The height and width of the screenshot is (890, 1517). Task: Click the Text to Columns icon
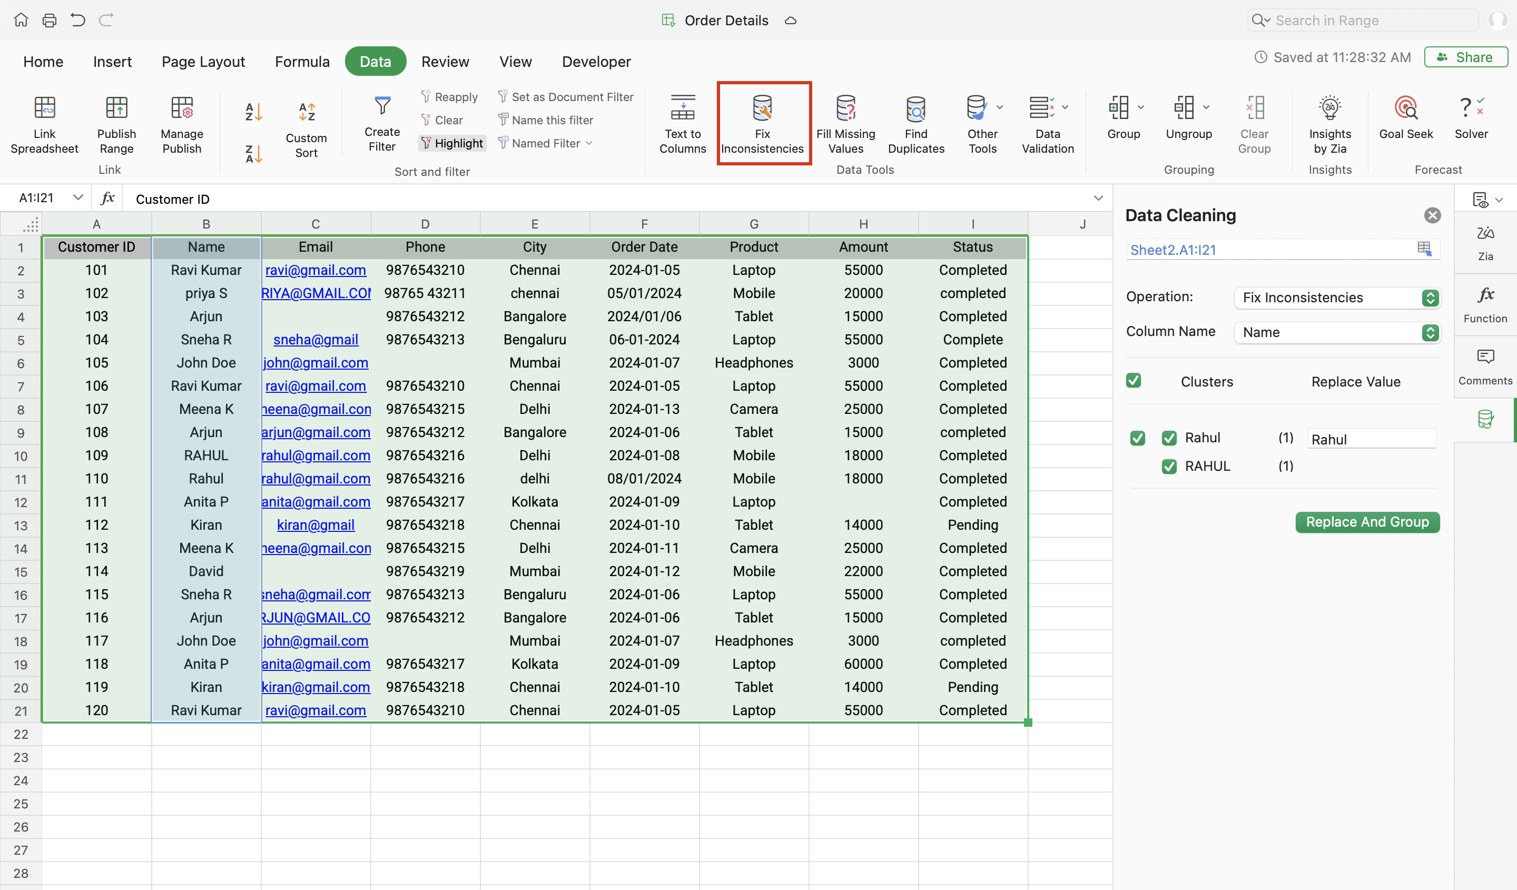[682, 108]
